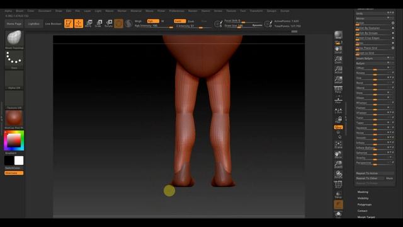Toggle the Qxyz rotation mode
Viewport: 403px width, 227px height.
click(x=338, y=127)
